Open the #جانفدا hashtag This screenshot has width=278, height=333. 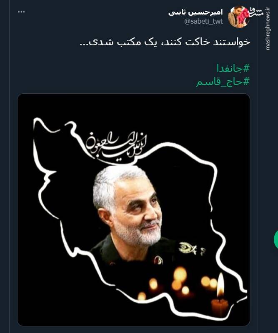233,68
